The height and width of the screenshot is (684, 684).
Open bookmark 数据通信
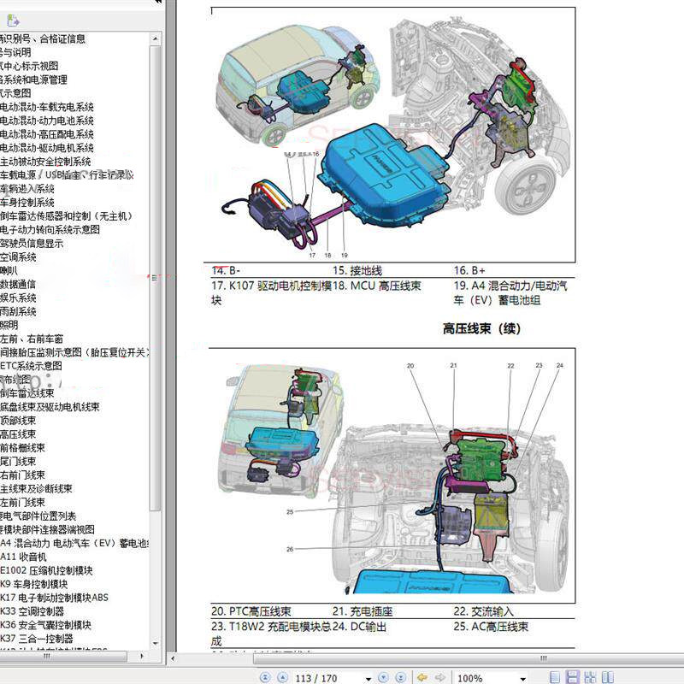point(18,284)
